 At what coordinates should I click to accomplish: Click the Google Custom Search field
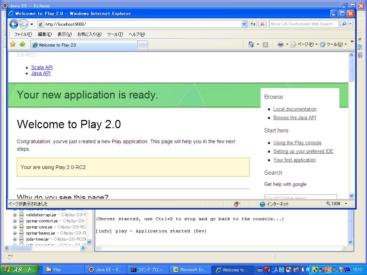coord(300,197)
